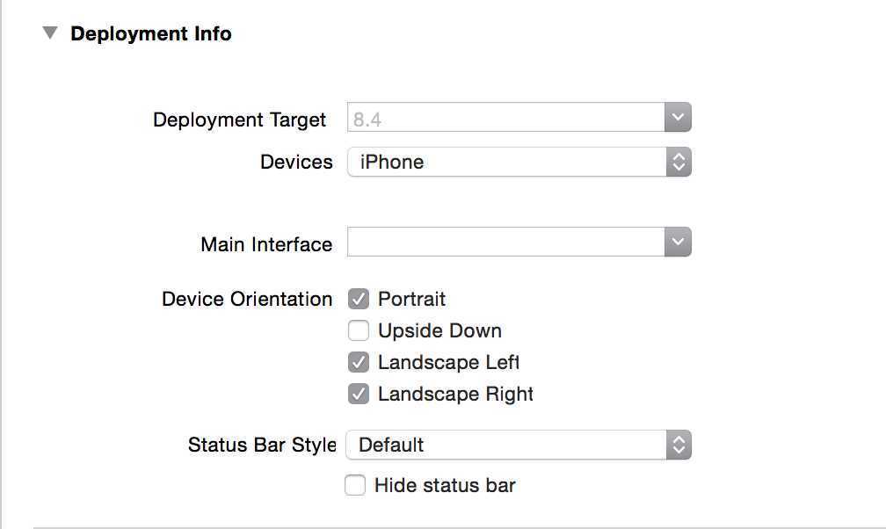Tick the Hide status bar checkbox
886x529 pixels.
pos(355,485)
